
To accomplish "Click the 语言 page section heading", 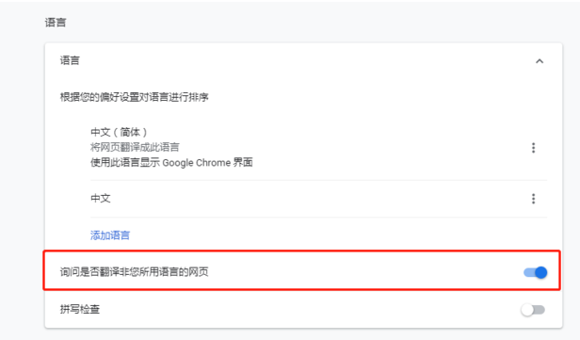I will pos(56,23).
